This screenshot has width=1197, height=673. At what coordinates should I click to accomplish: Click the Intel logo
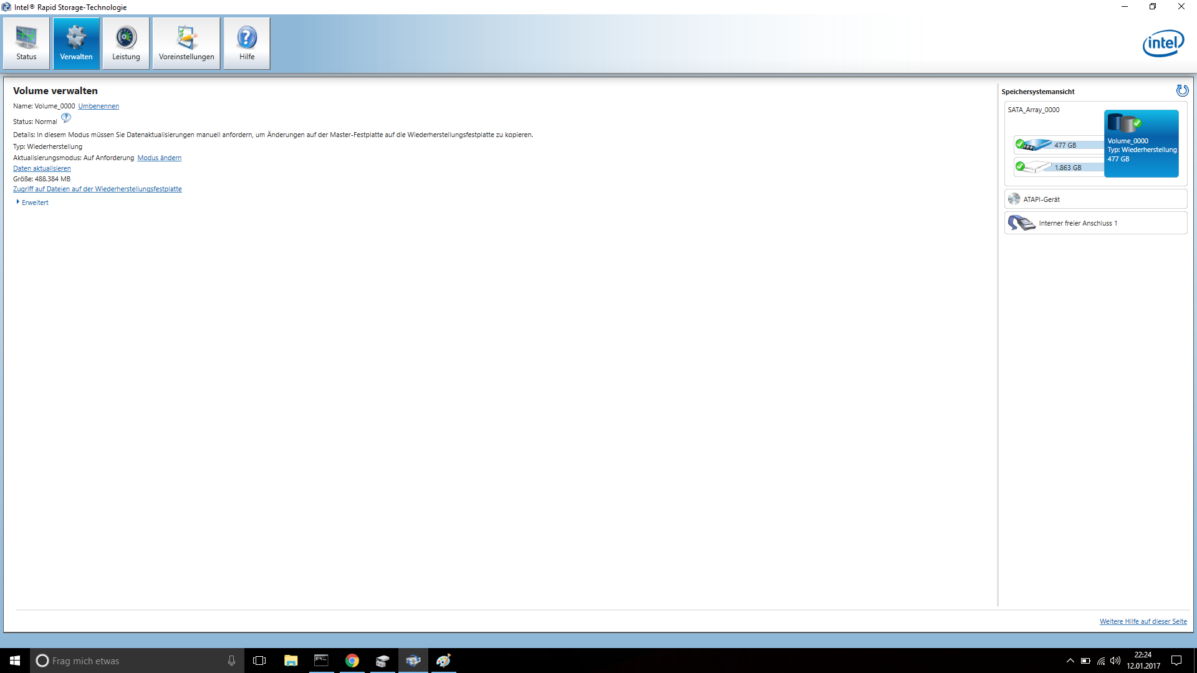click(1163, 44)
